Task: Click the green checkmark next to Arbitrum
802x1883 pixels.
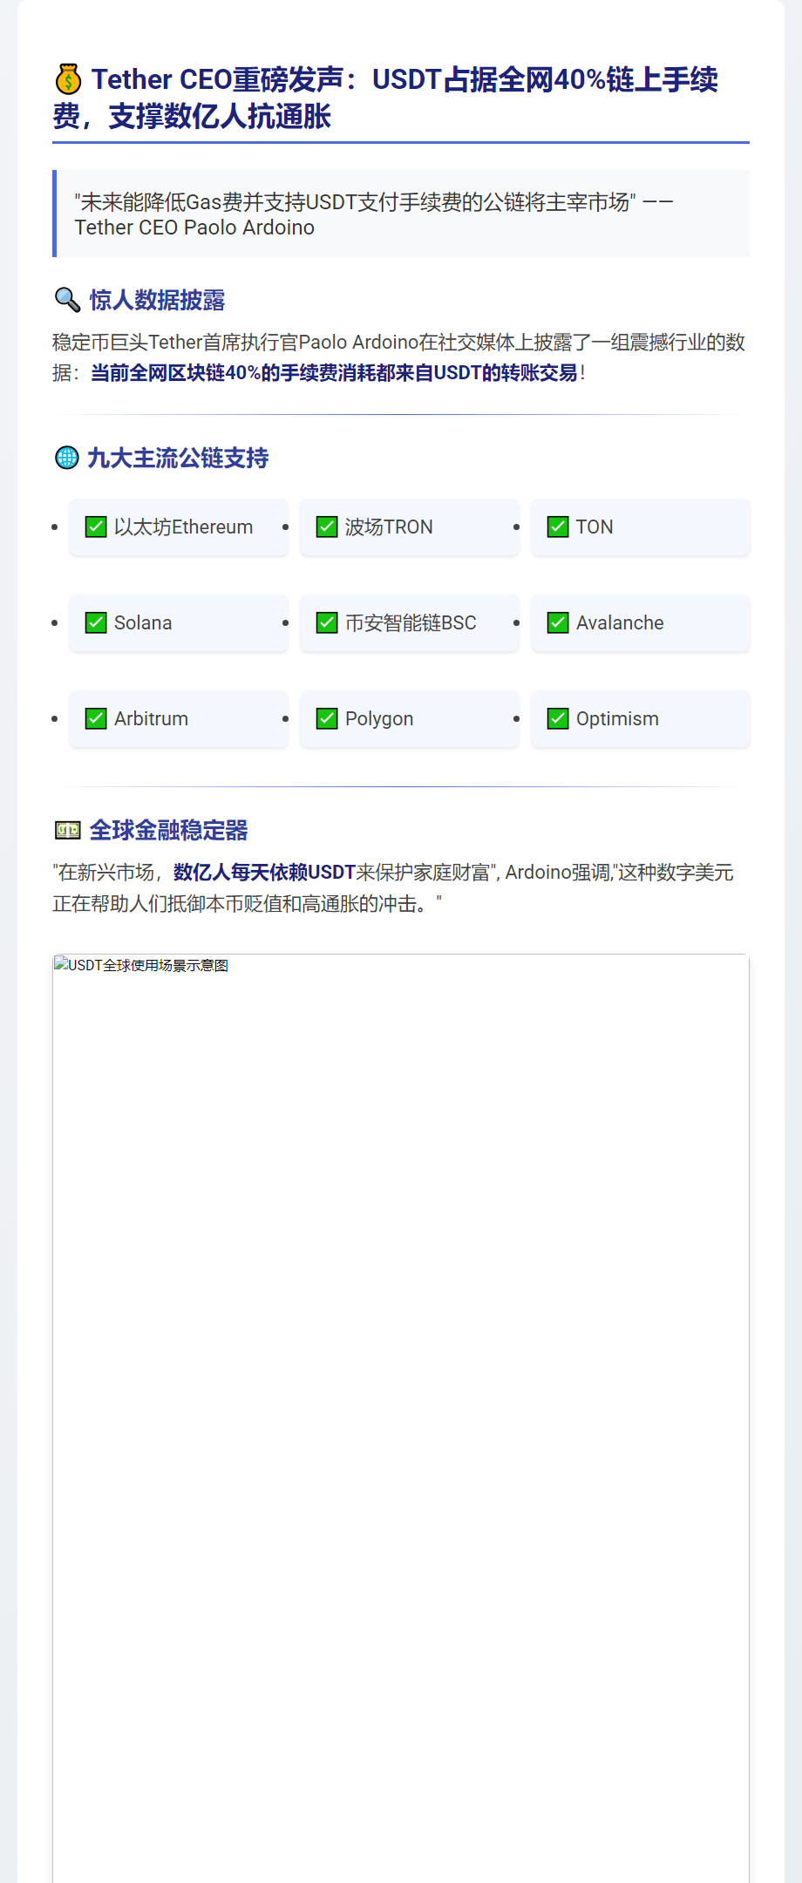Action: tap(96, 718)
